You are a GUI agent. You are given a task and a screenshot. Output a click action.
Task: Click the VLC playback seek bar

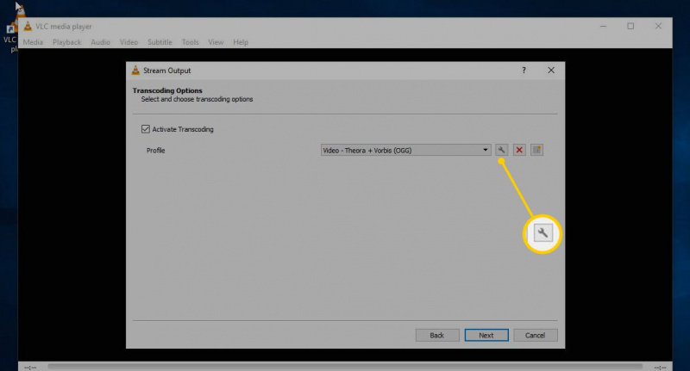click(x=345, y=366)
